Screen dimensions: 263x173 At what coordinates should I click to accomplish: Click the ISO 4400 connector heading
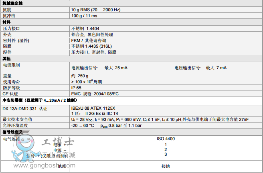(x=165, y=139)
